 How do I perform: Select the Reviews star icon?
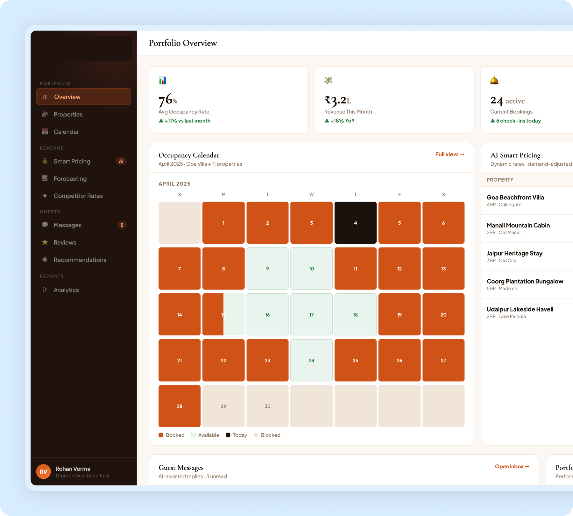click(45, 242)
